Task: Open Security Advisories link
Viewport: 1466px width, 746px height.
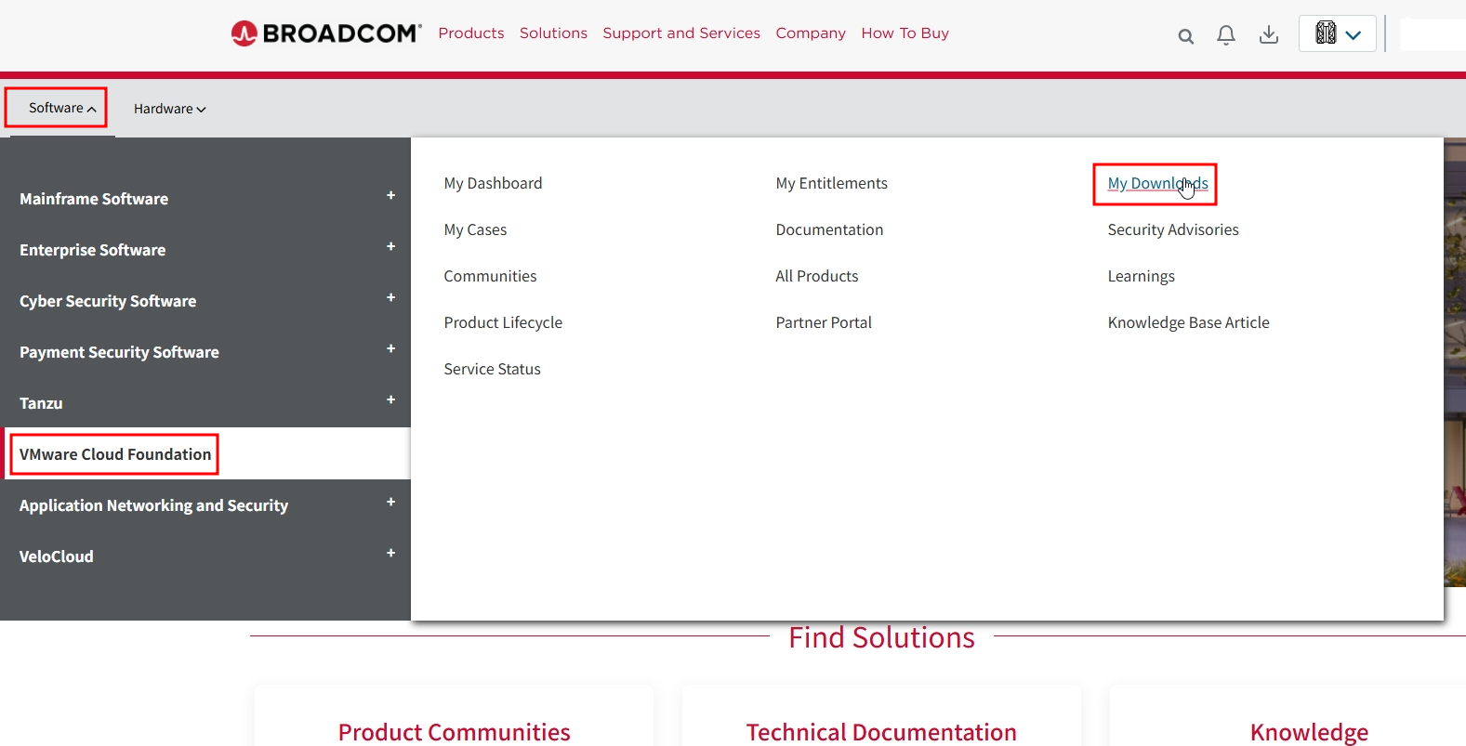Action: [1173, 229]
